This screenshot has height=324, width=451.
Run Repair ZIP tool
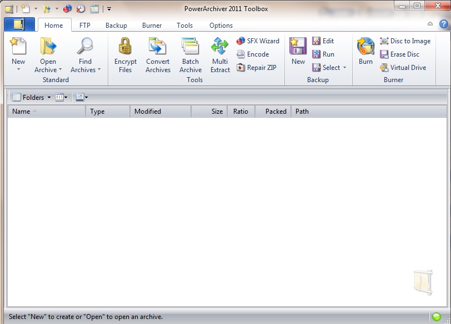tap(256, 68)
